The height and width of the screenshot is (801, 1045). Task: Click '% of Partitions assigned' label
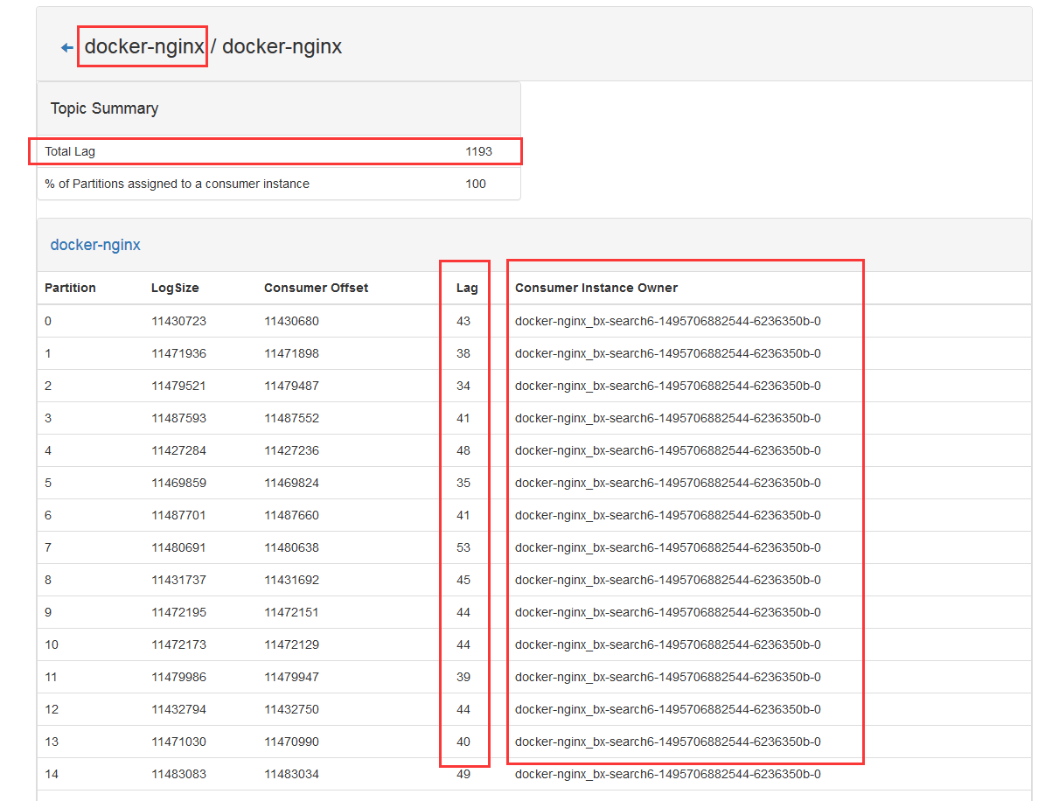click(177, 184)
